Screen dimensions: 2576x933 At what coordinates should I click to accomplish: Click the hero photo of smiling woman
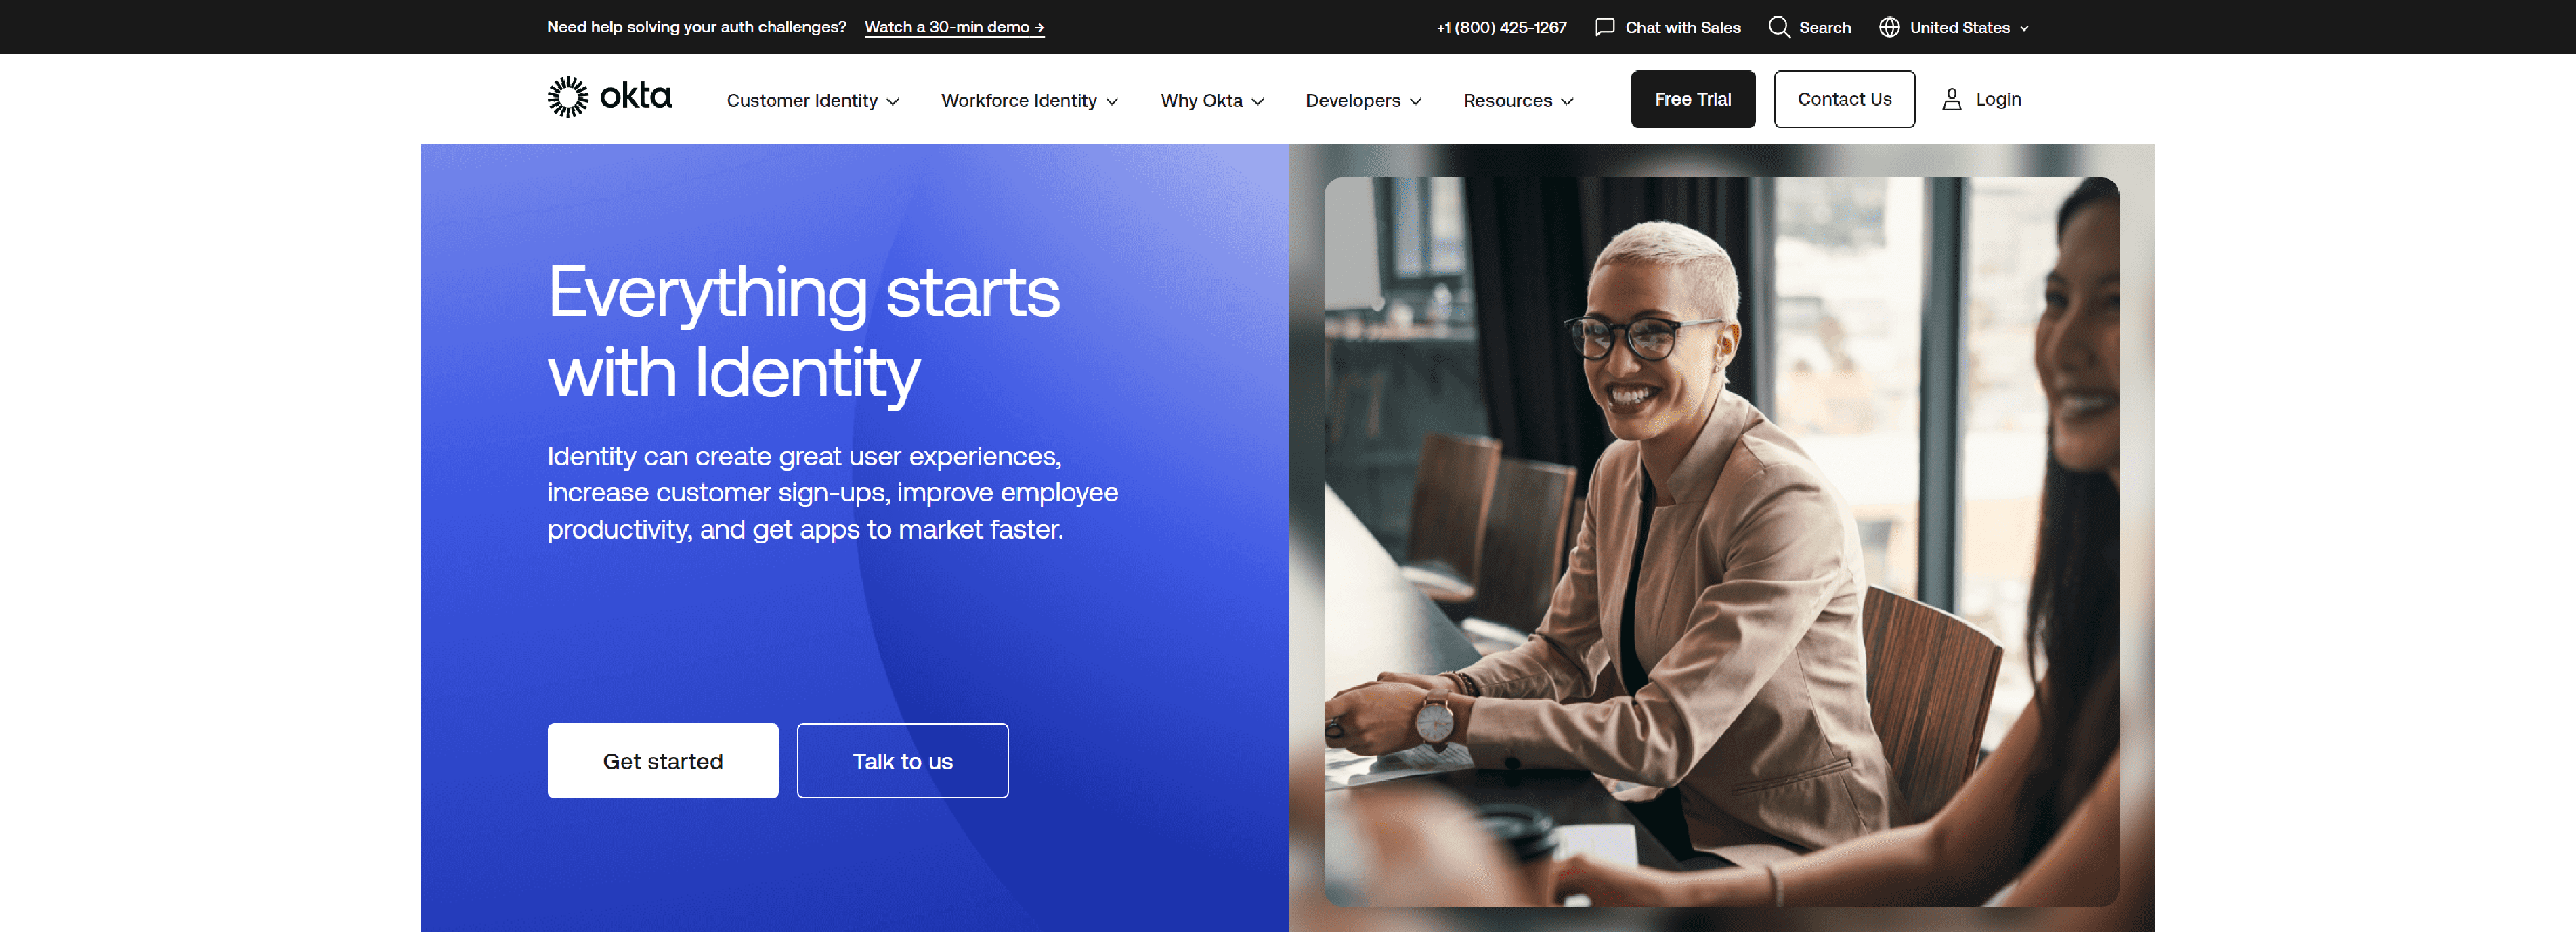click(x=1720, y=541)
